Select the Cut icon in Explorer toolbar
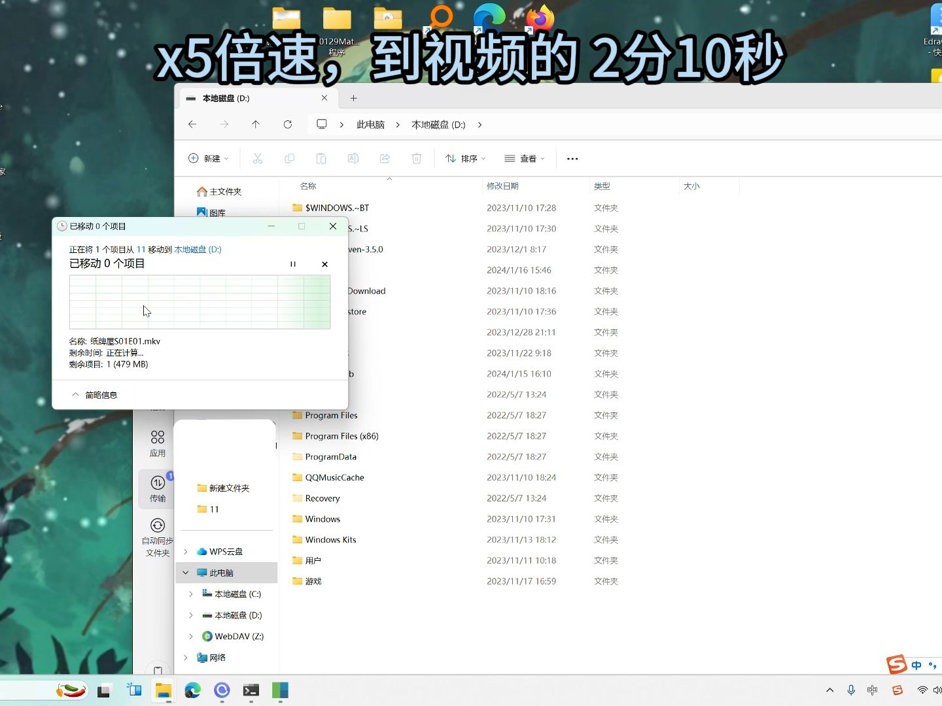 click(x=258, y=158)
